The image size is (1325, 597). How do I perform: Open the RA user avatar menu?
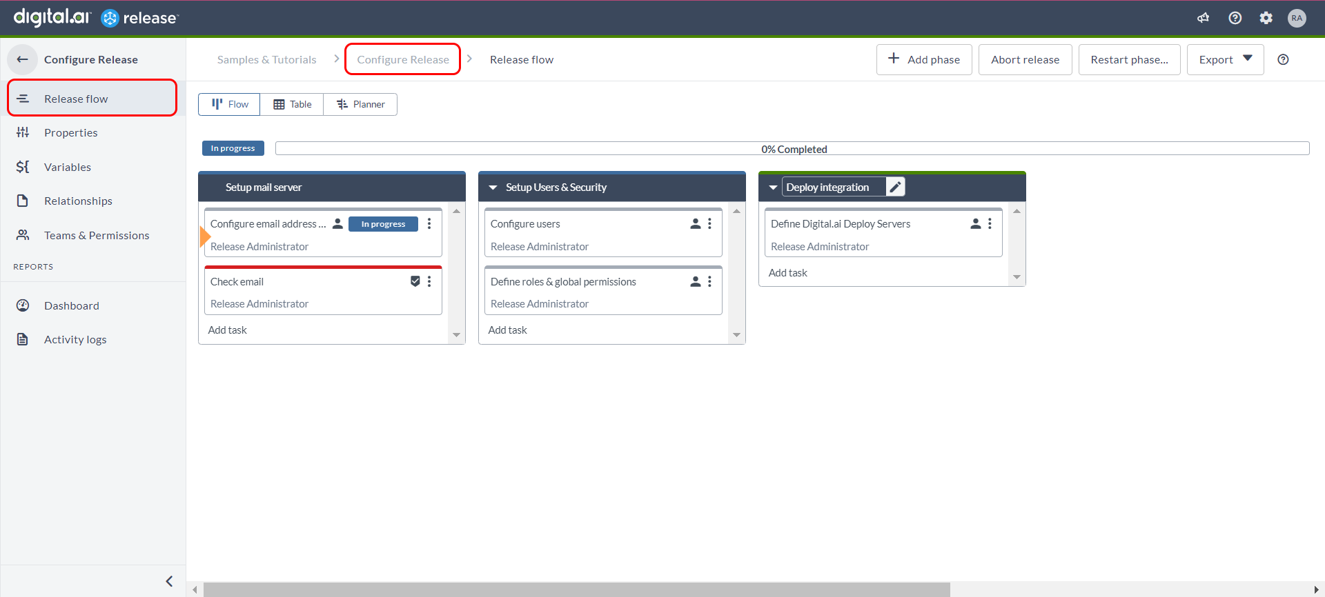(1297, 18)
